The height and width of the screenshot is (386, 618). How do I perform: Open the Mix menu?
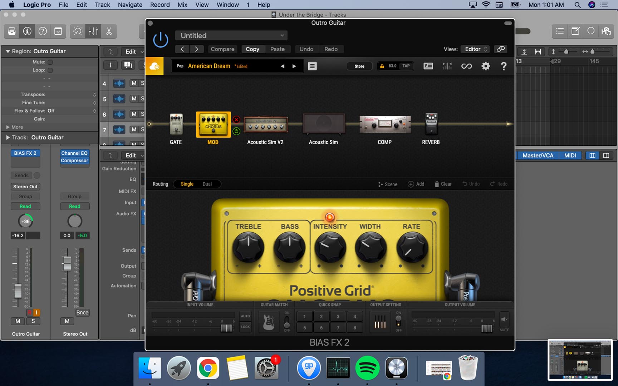(x=182, y=5)
